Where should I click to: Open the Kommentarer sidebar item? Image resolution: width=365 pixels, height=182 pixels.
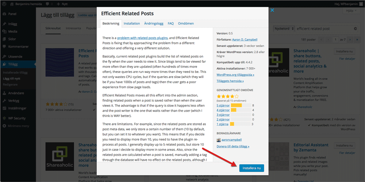(18, 47)
